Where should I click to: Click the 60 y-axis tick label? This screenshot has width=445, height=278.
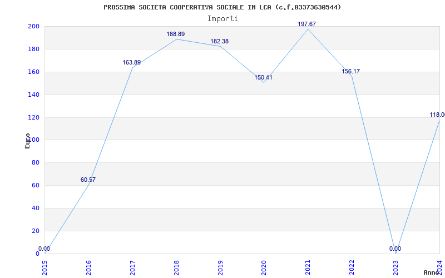(x=36, y=186)
